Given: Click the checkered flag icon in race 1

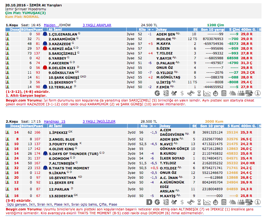Looking at the screenshot, I should tap(249, 94).
